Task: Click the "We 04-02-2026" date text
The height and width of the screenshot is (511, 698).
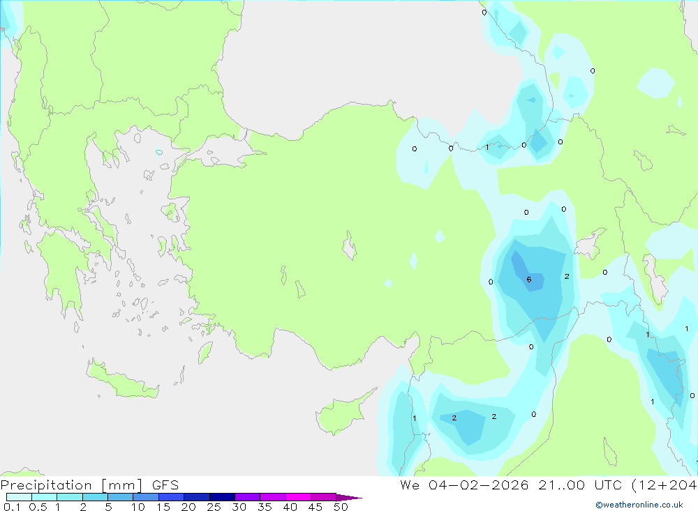Action: (x=464, y=485)
